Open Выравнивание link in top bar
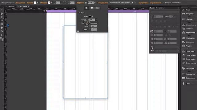Image resolution: width=197 pixels, height=110 pixels. 156,3
